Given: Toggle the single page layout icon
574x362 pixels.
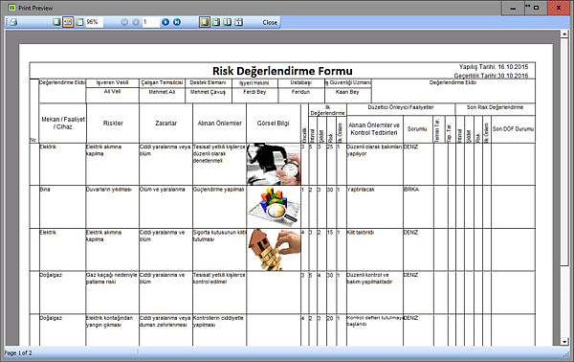Looking at the screenshot, I should pos(205,22).
